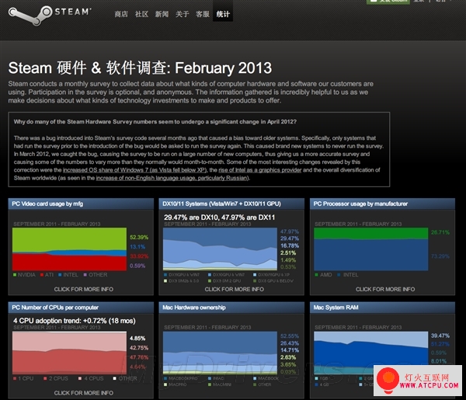Image resolution: width=466 pixels, height=400 pixels.
Task: Click the AMD vs Intel processor chart
Action: [x=371, y=249]
